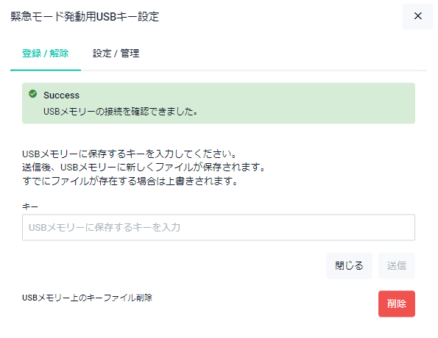The image size is (438, 338).
Task: Click the USBメモリー上のキーファイル削除 label
Action: 87,298
